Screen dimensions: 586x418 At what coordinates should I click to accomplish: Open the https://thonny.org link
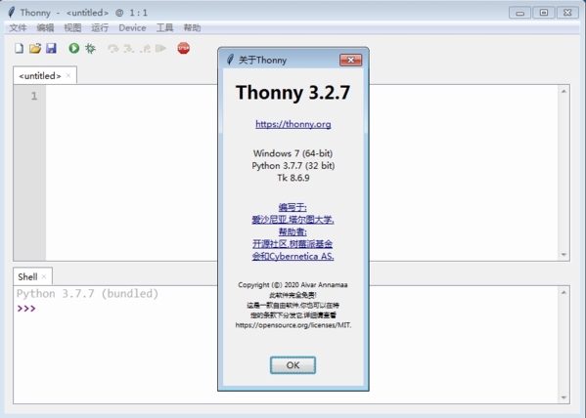coord(293,124)
